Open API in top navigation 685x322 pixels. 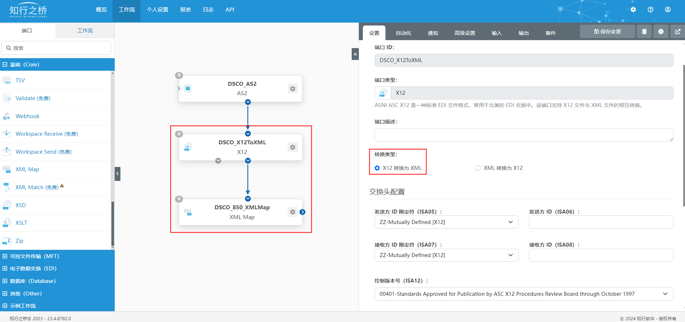click(x=230, y=10)
